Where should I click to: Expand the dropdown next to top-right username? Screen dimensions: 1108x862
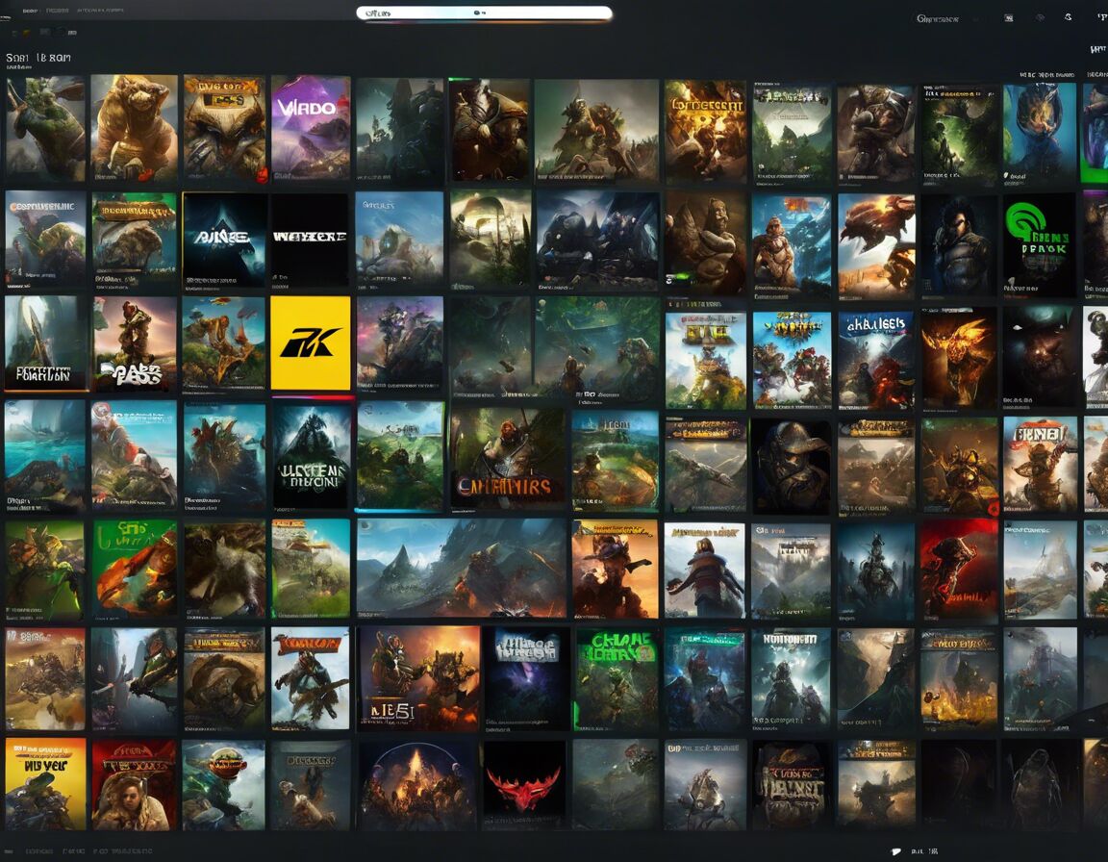click(974, 18)
